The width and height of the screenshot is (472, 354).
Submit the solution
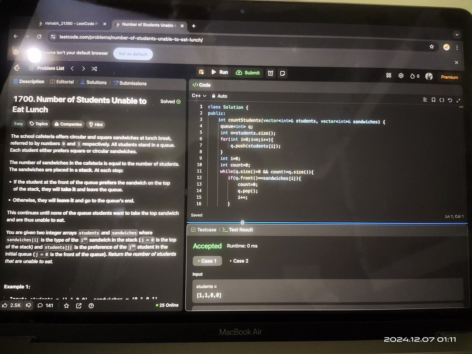click(x=248, y=73)
